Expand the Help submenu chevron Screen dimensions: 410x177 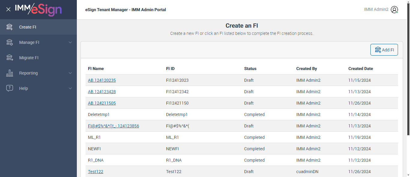pos(70,88)
